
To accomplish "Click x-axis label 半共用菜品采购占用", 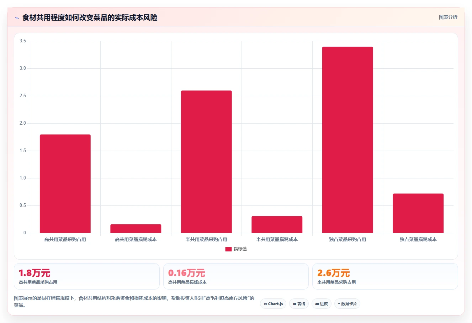I will [x=206, y=240].
